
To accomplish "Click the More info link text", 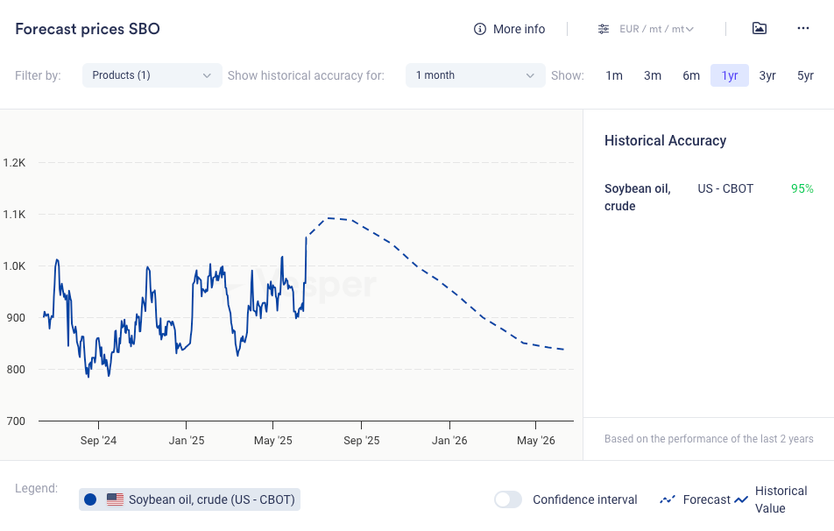I will click(x=519, y=29).
